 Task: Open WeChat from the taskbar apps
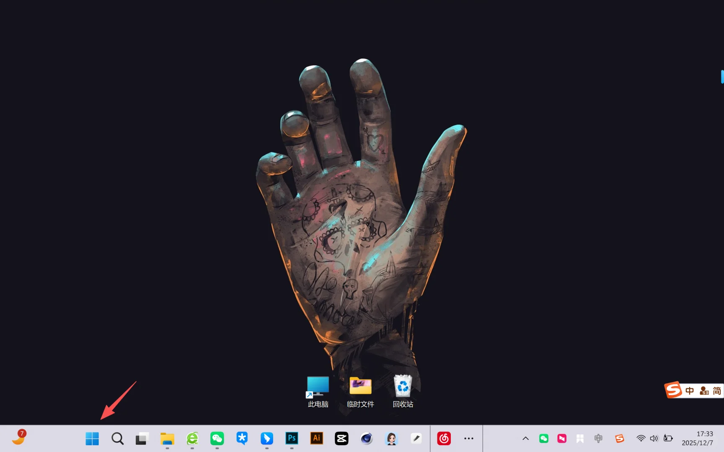[x=217, y=439]
